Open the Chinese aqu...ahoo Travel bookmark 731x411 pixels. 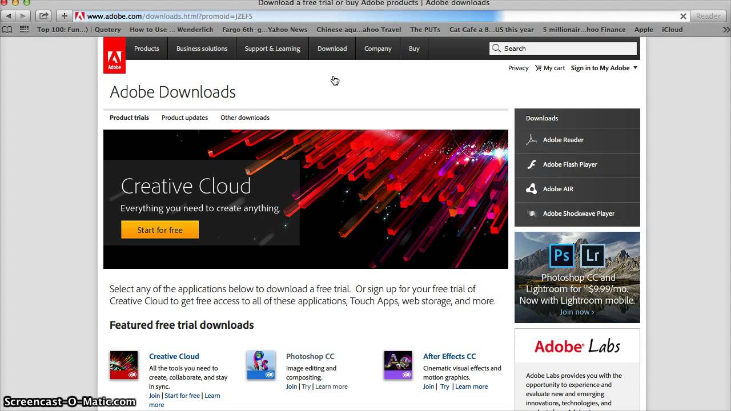[x=359, y=30]
